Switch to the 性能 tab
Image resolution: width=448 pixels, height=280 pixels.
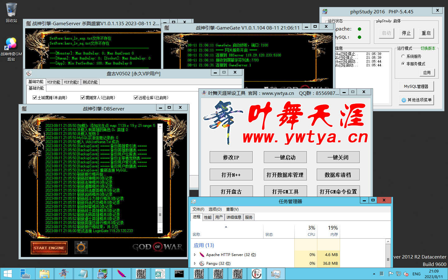208,217
